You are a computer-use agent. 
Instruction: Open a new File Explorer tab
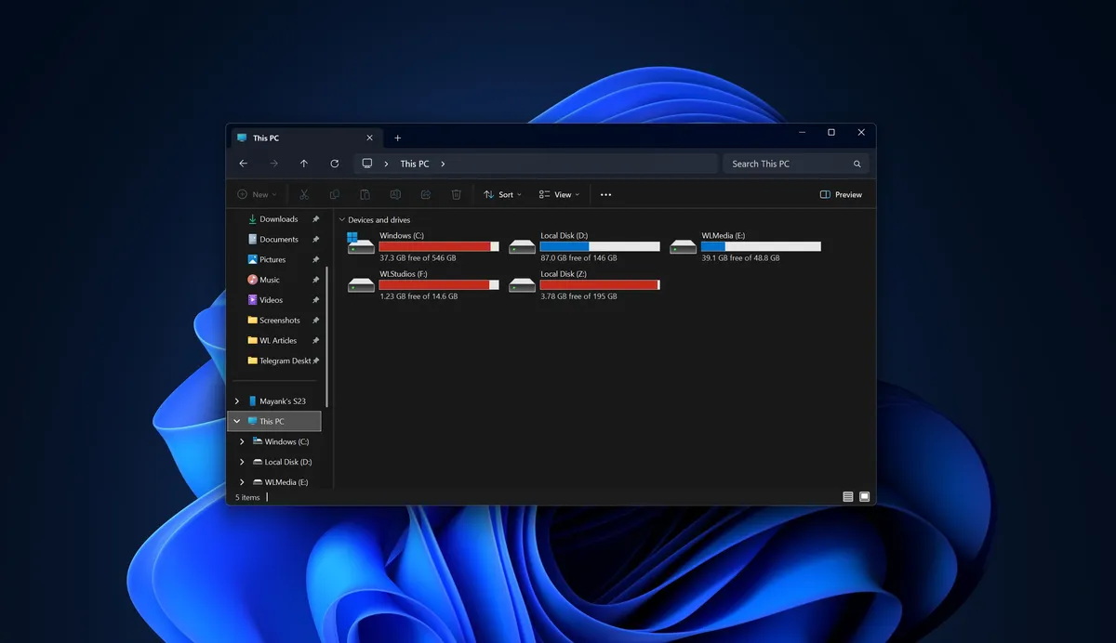pyautogui.click(x=397, y=138)
